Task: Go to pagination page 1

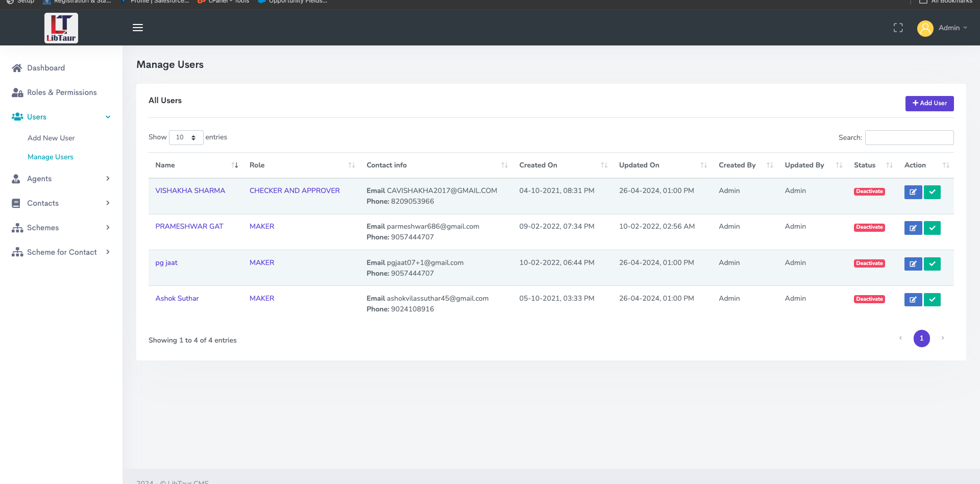Action: pos(921,338)
